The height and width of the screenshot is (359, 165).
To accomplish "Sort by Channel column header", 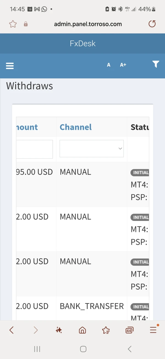I will pyautogui.click(x=76, y=127).
